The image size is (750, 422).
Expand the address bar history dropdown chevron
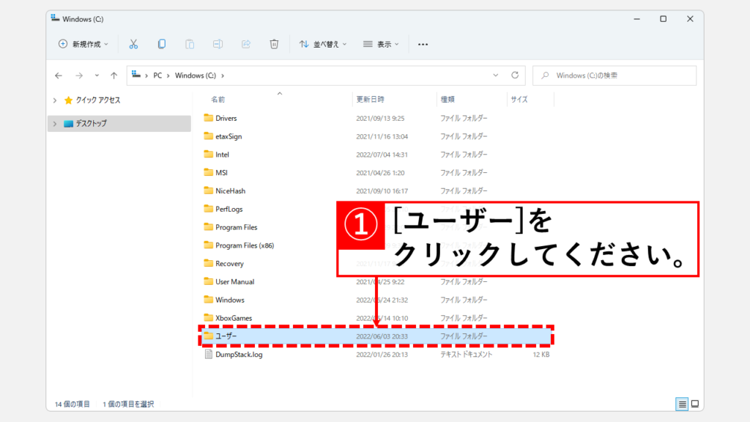pos(496,75)
